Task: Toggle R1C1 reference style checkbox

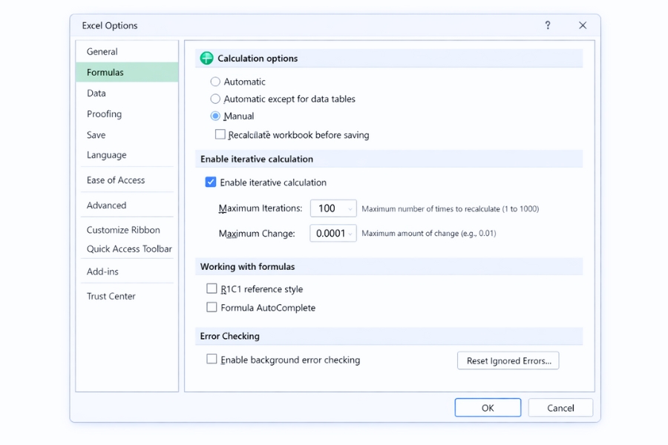Action: [x=212, y=289]
